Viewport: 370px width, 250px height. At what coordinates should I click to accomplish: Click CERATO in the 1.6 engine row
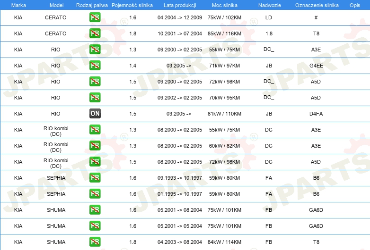point(56,17)
